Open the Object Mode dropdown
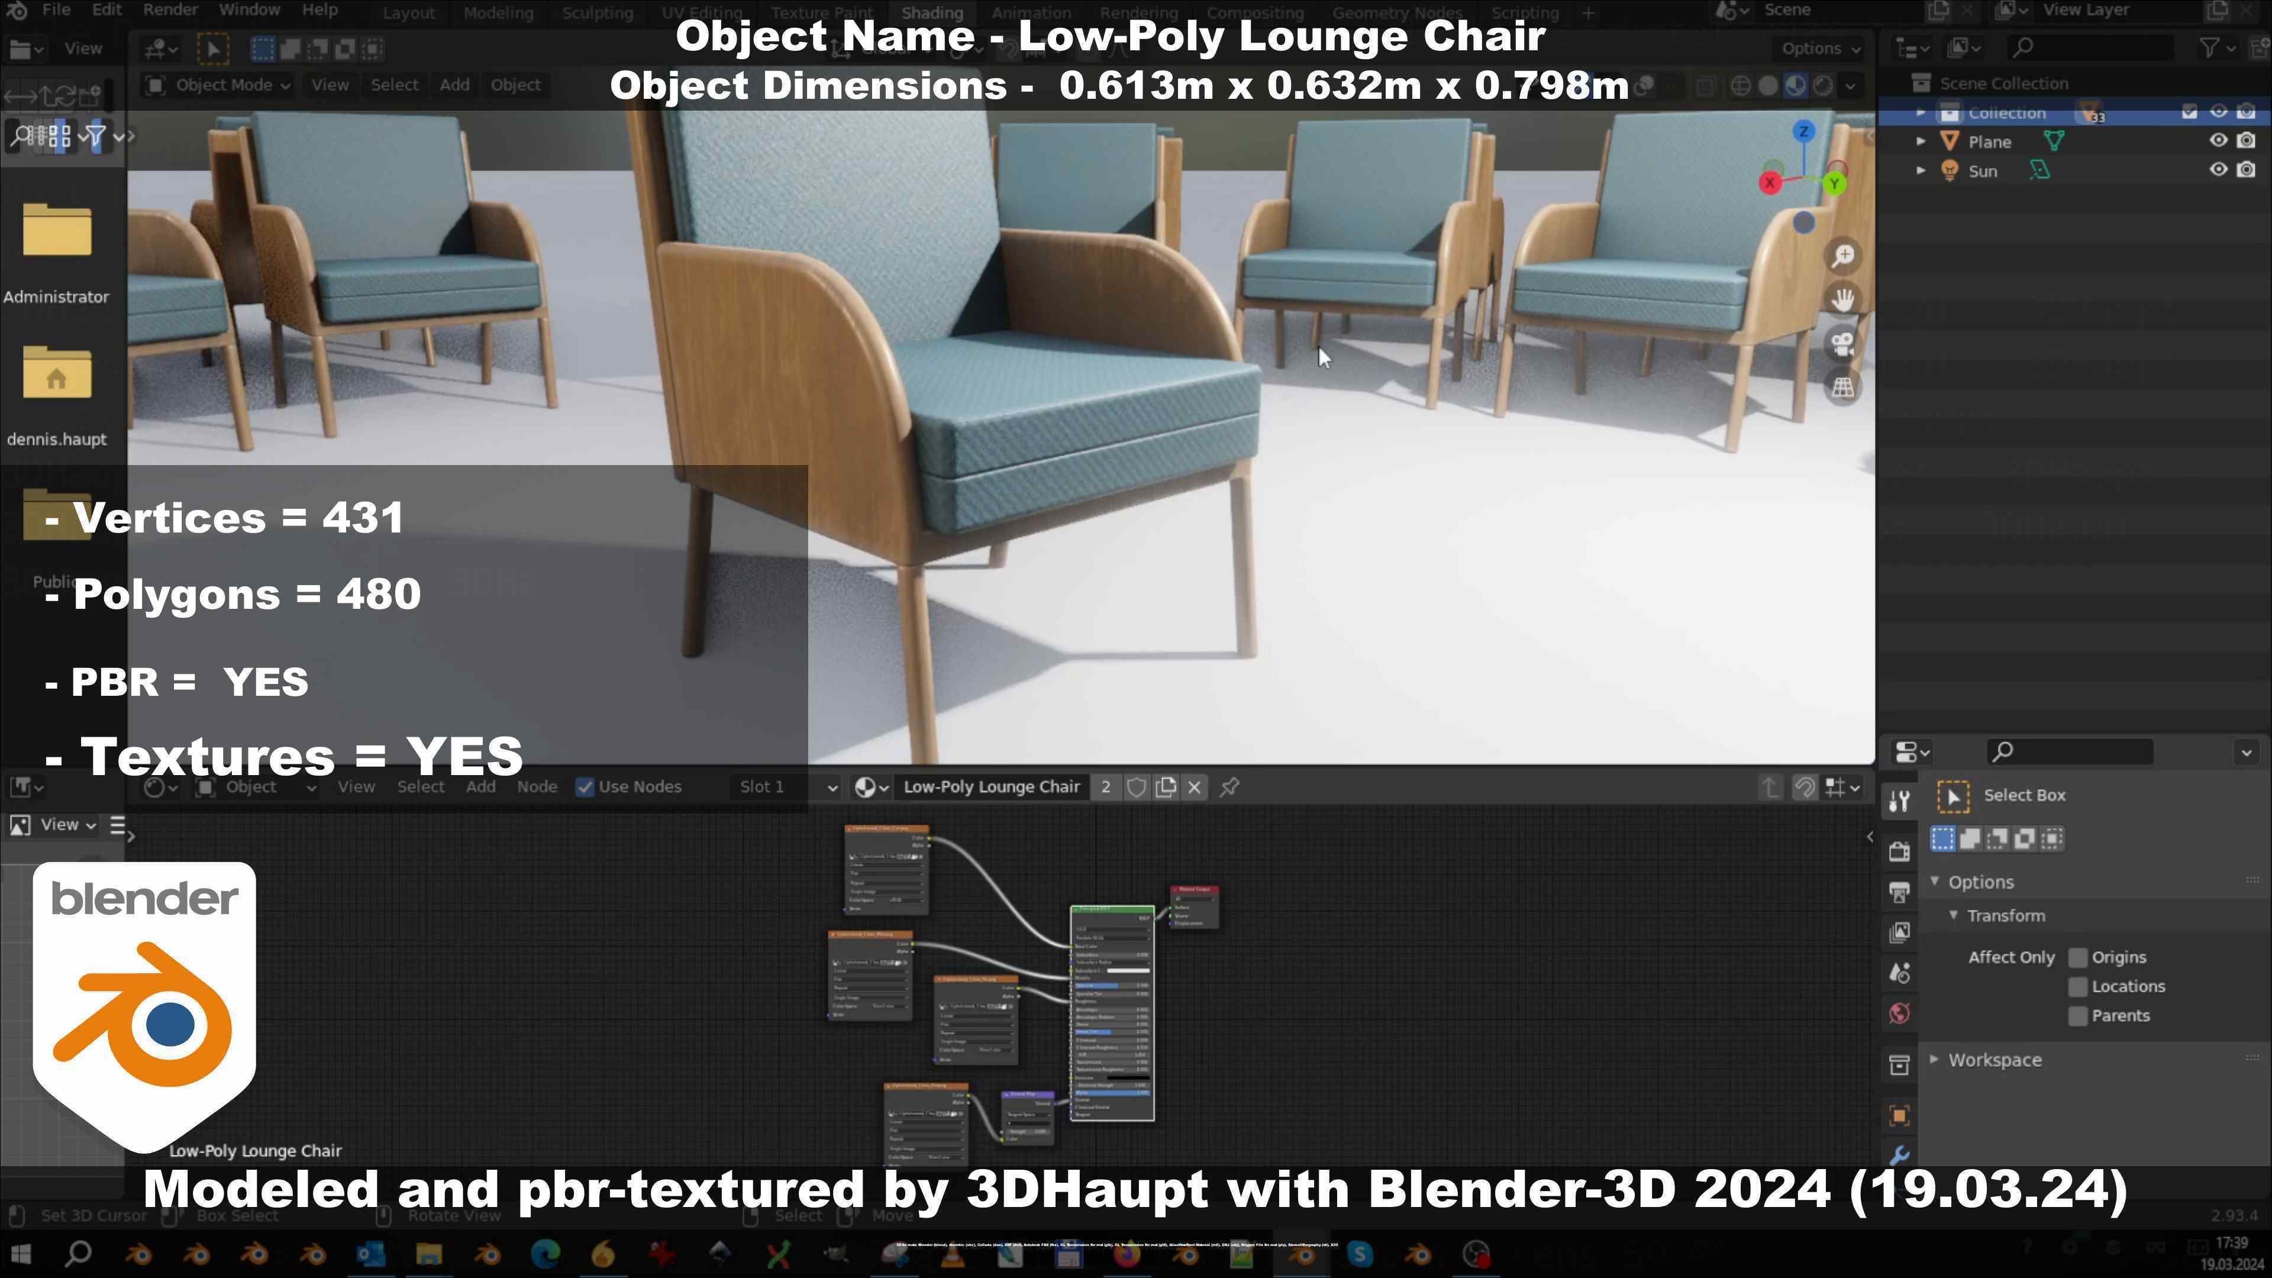This screenshot has width=2272, height=1278. click(218, 86)
